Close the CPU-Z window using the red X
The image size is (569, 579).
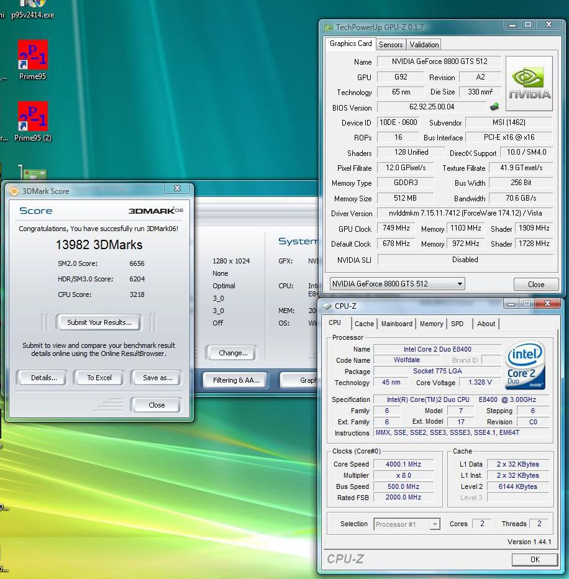(x=548, y=304)
